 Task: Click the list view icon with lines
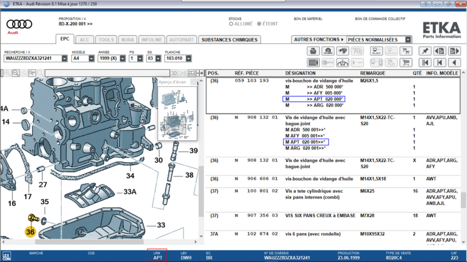313,63
